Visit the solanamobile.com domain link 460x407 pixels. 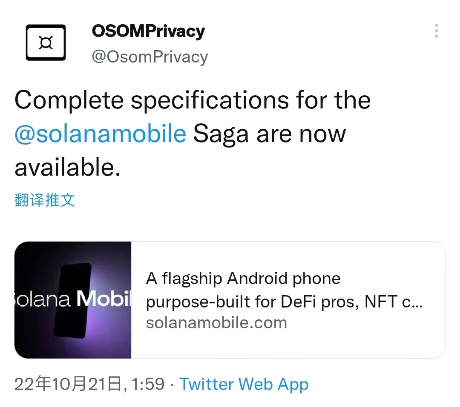click(216, 322)
